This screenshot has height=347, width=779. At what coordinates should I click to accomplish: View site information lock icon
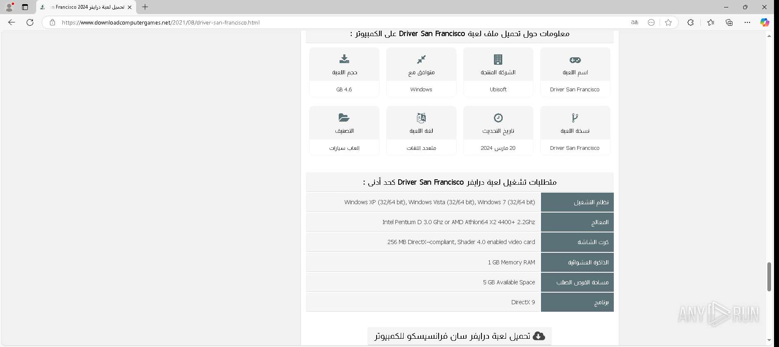coord(52,22)
